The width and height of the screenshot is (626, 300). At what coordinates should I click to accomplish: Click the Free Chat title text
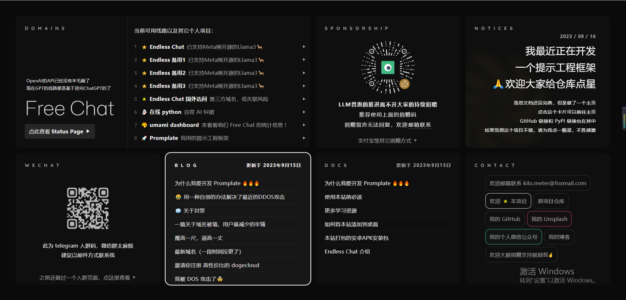click(70, 108)
